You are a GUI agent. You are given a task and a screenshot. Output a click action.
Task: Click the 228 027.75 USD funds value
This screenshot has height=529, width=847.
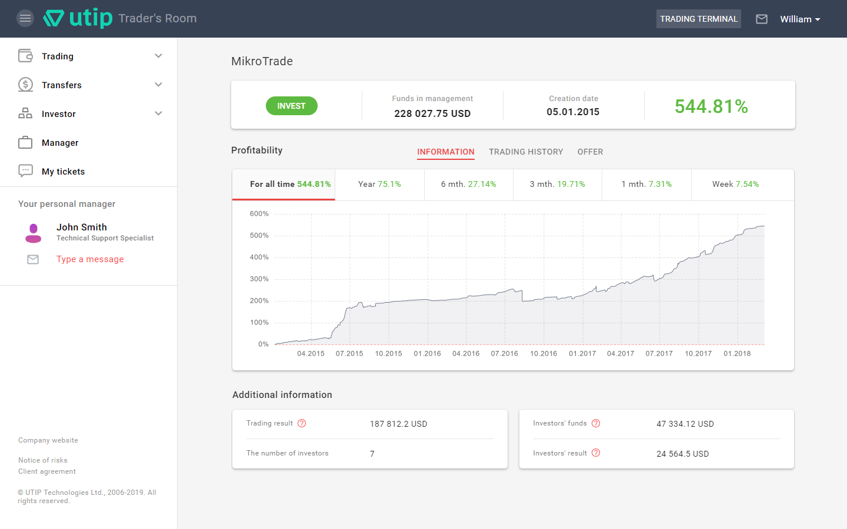pos(432,113)
